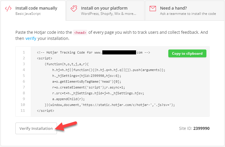This screenshot has height=147, width=225.
Task: Select the Install code manually tab
Action: coord(33,11)
